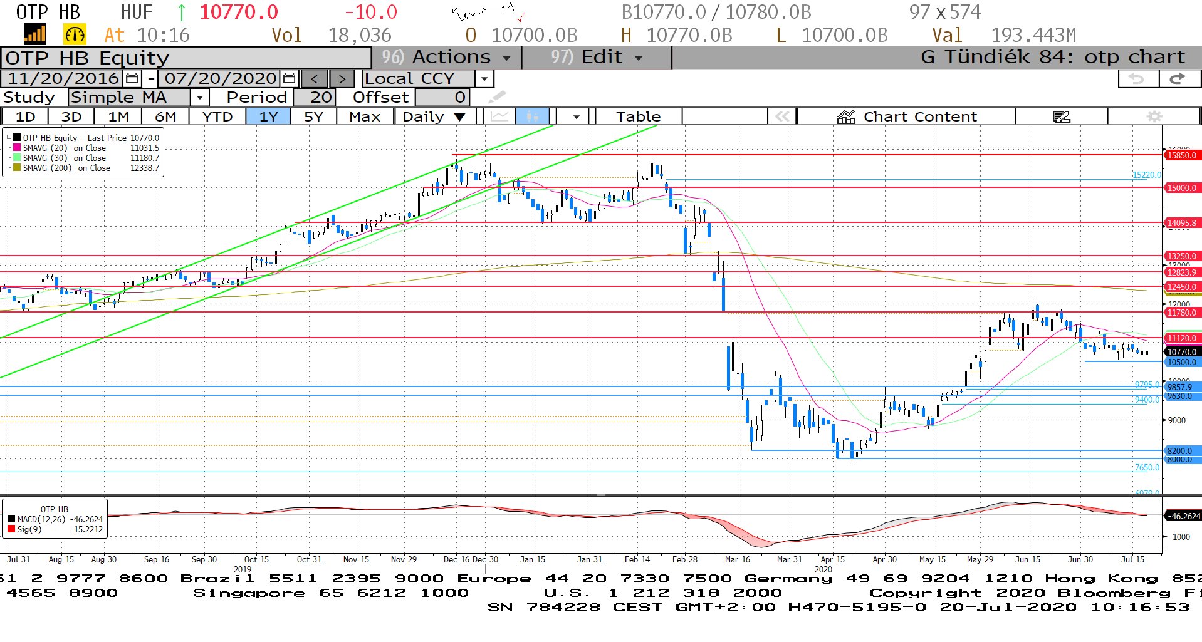
Task: Click the undo arrow button
Action: click(x=1138, y=78)
